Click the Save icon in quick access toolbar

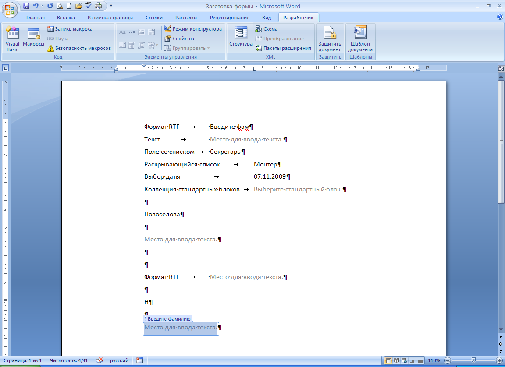click(x=26, y=6)
